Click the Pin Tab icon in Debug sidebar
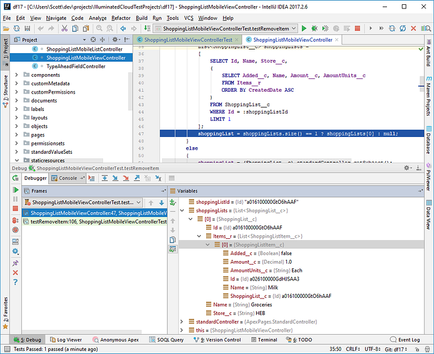434x354 pixels. tap(16, 263)
